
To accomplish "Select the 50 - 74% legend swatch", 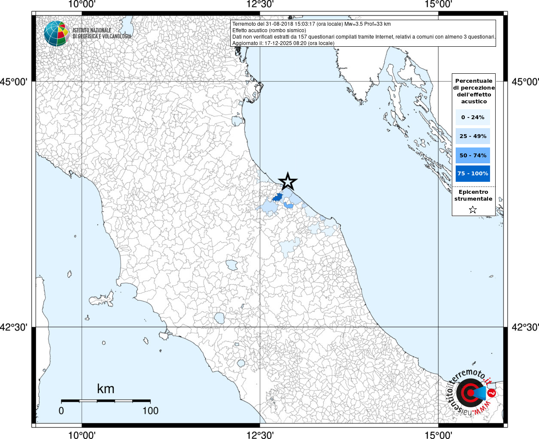I will 473,155.
